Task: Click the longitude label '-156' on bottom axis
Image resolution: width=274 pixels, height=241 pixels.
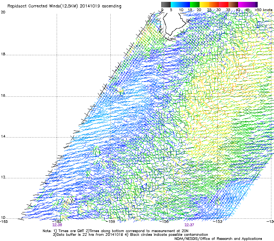Action: (164, 222)
